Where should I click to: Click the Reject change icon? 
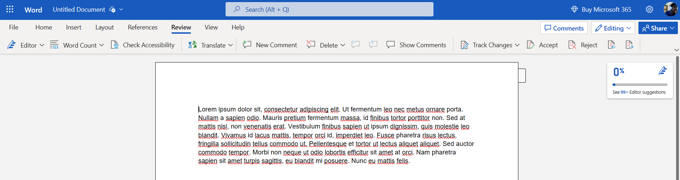click(572, 45)
